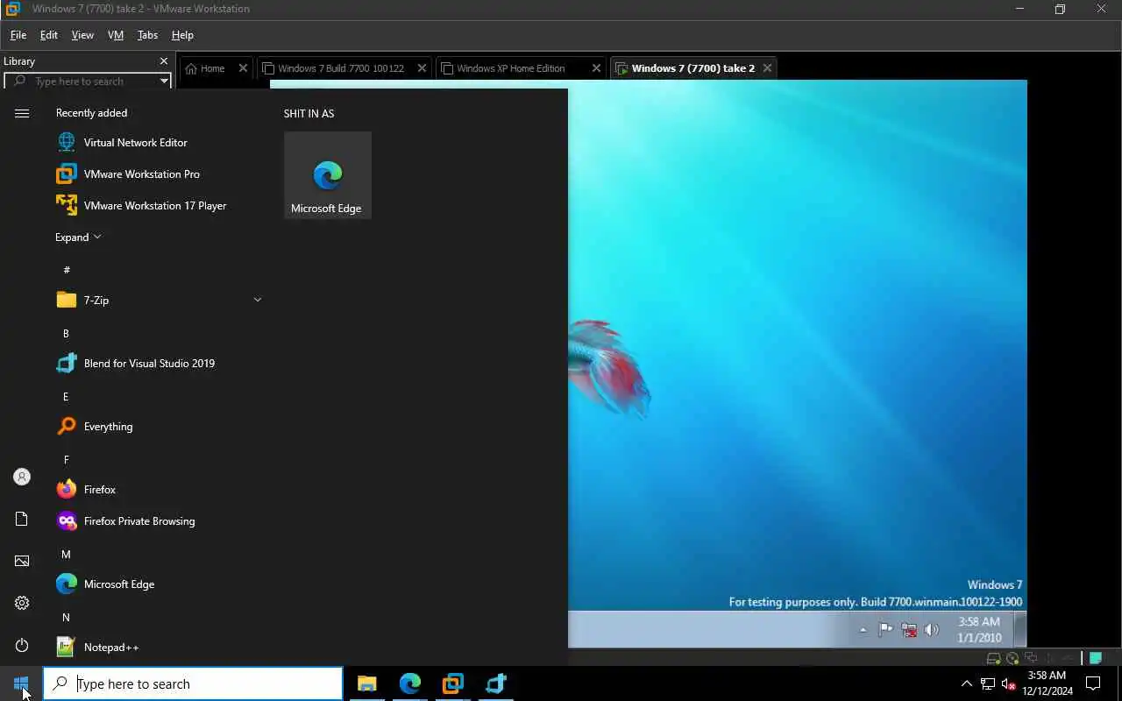Click the taskbar search box

click(193, 683)
